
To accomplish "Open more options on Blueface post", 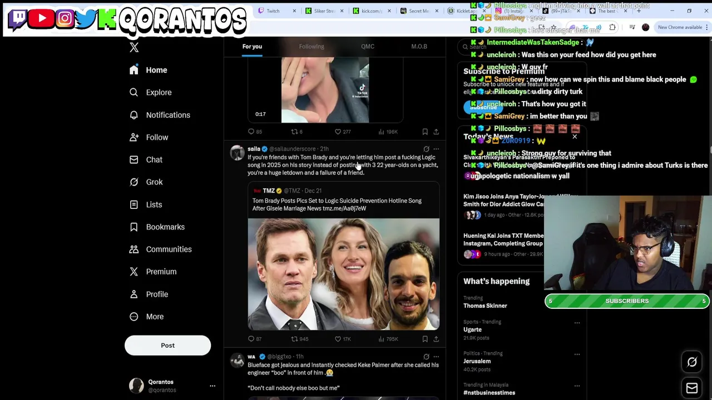I will [x=436, y=357].
